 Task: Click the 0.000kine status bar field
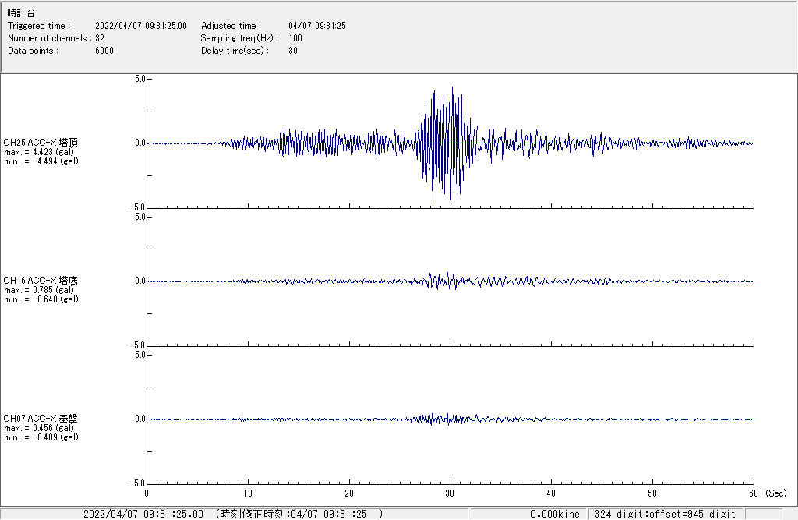555,514
